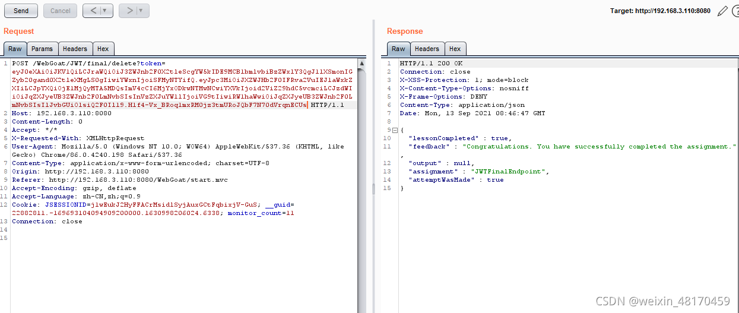Viewport: 739px width, 313px height.
Task: Click the request pane vertical scrollbar track
Action: pos(361,190)
